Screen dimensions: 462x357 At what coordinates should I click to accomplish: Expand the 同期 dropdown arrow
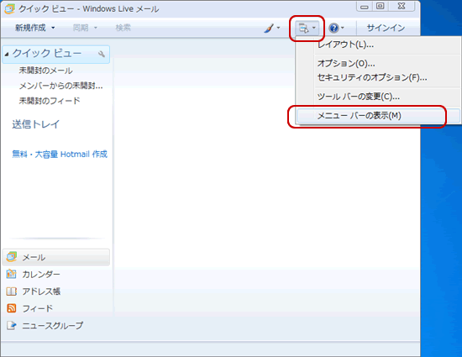click(96, 28)
